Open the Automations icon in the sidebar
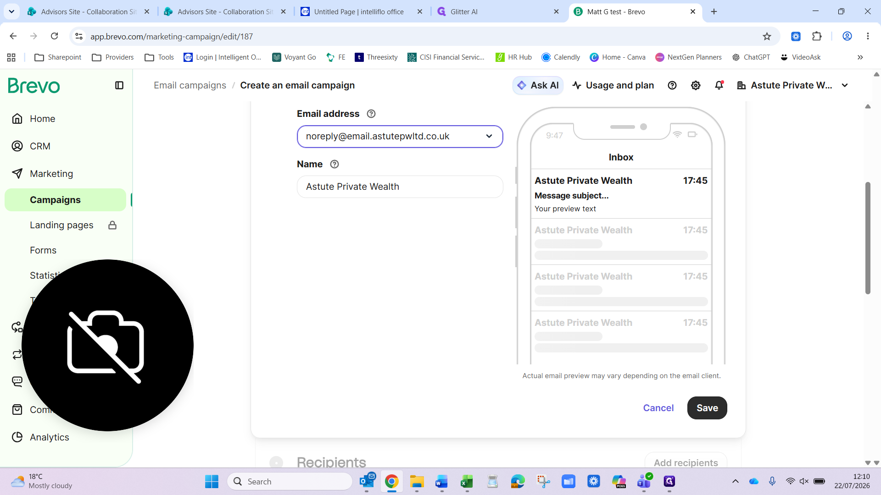 pyautogui.click(x=17, y=327)
